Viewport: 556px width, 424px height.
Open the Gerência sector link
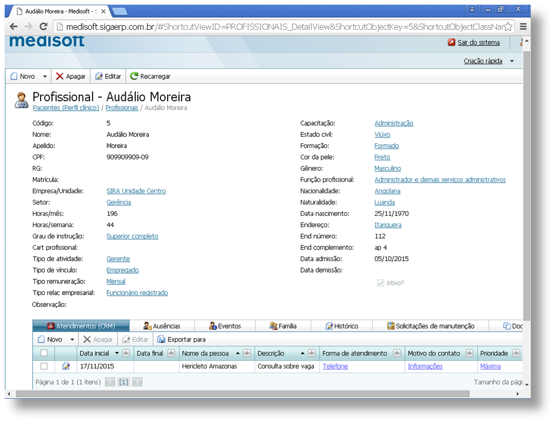[119, 202]
